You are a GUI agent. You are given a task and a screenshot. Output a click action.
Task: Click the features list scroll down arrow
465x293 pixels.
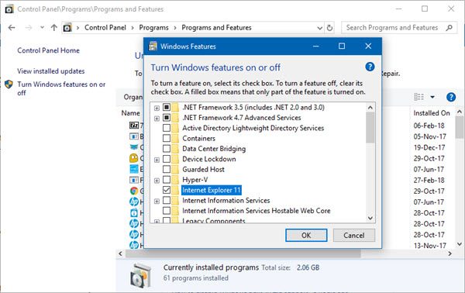click(370, 218)
